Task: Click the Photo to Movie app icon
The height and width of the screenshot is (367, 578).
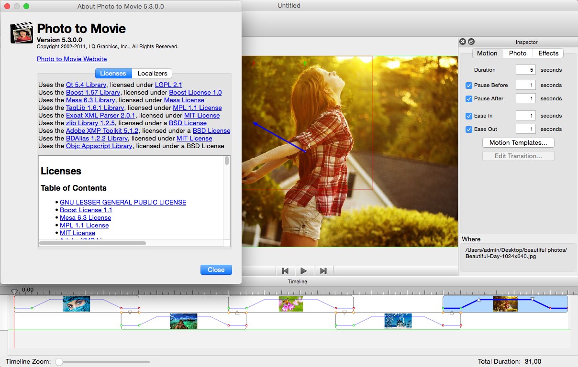Action: [x=22, y=33]
